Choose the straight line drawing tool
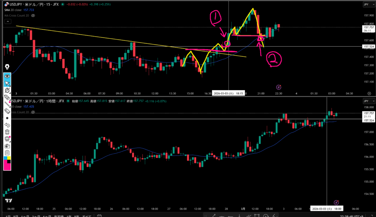Screen dimensions: 376x217 (7, 104)
